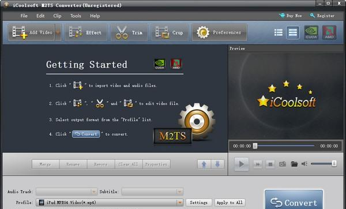Play the preview video
Screen dimensions: 346x209
pyautogui.click(x=242, y=164)
